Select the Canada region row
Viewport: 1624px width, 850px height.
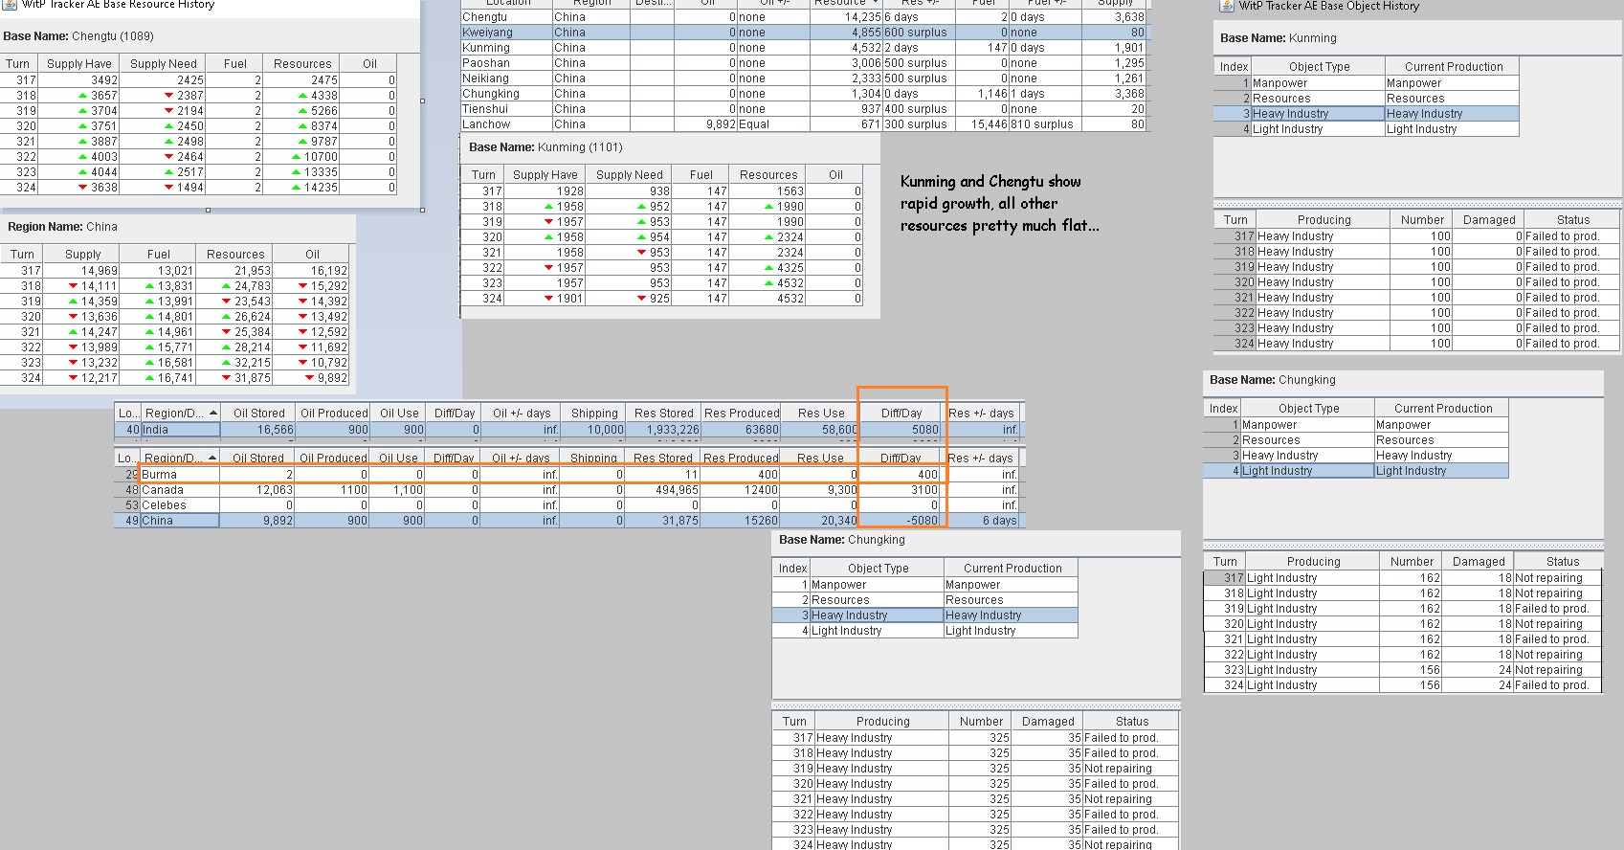click(569, 490)
